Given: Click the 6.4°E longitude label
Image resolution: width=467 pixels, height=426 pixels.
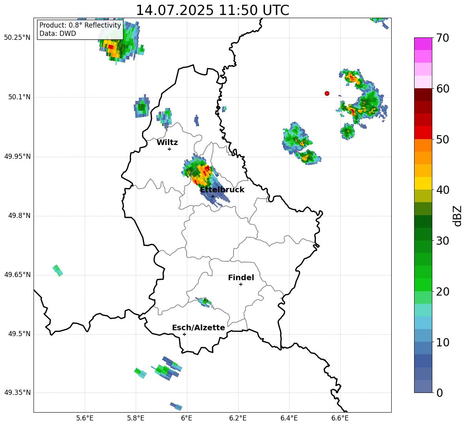Looking at the screenshot, I should (289, 418).
